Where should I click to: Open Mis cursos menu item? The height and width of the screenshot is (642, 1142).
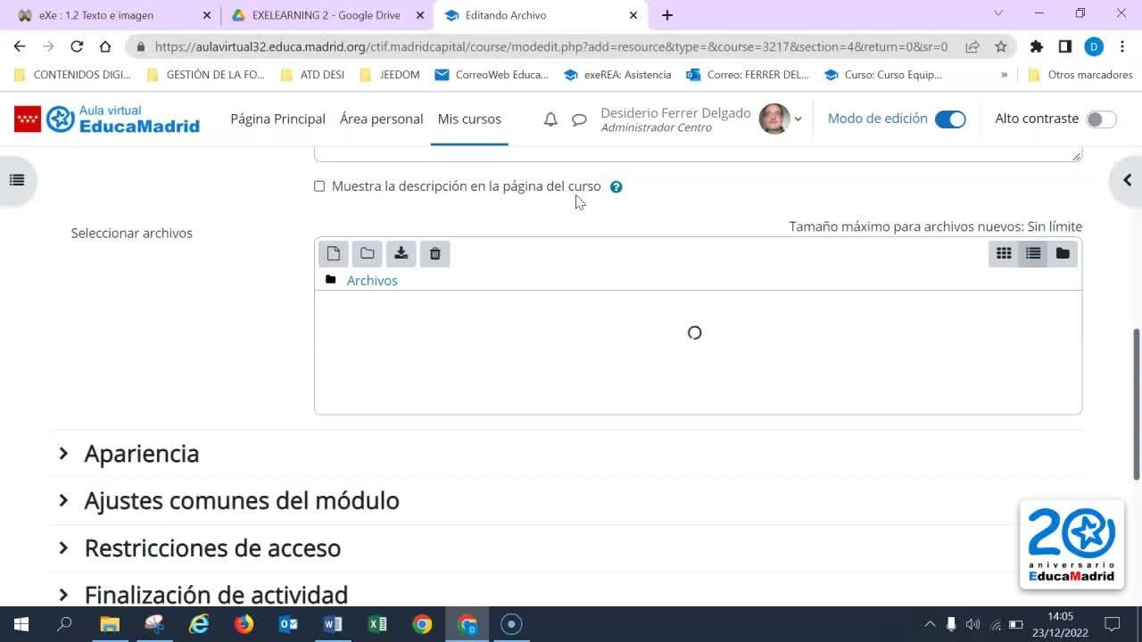pos(469,119)
